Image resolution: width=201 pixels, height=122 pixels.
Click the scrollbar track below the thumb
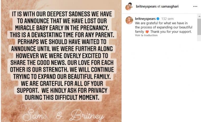(199, 38)
